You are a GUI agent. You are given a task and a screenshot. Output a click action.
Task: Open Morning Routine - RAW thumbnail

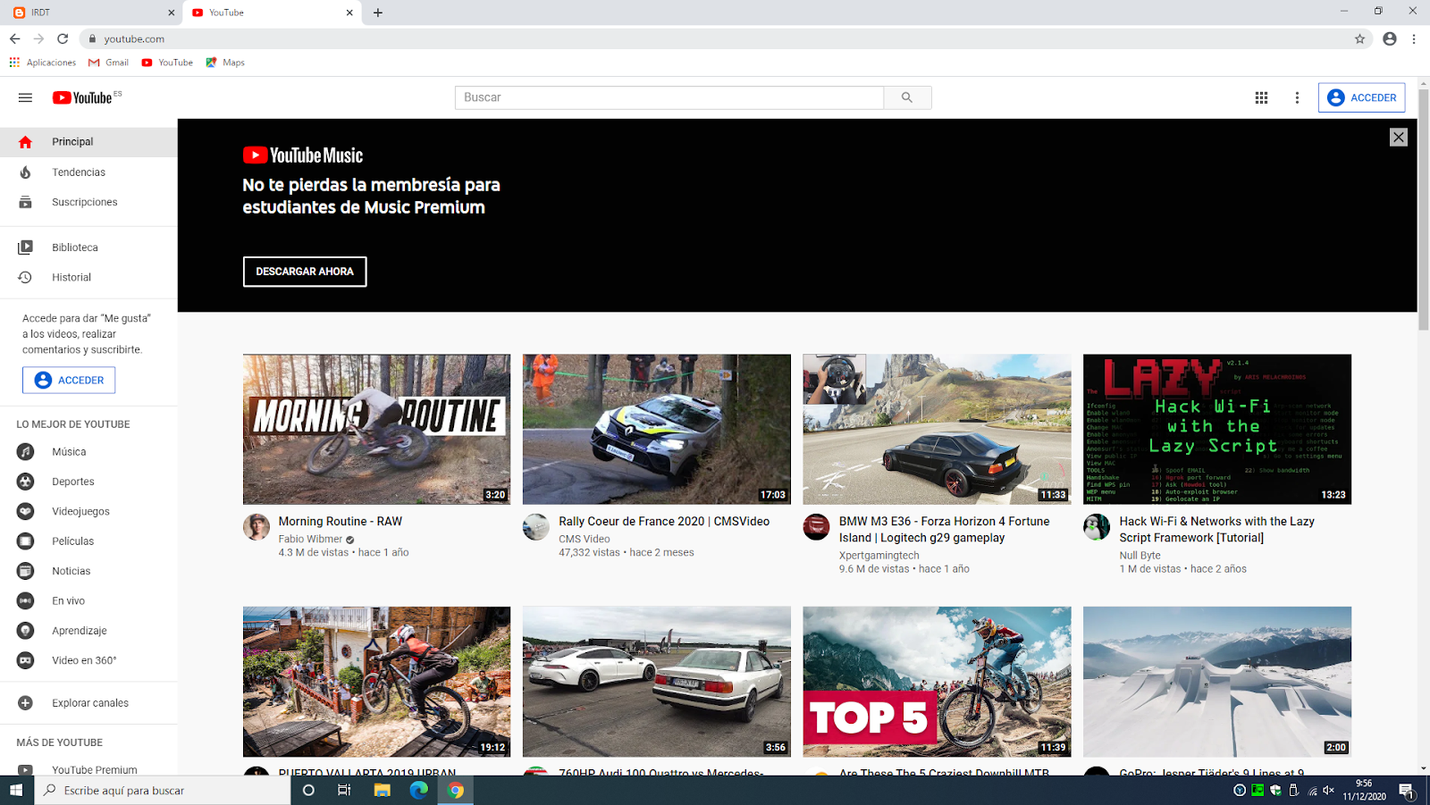click(376, 429)
